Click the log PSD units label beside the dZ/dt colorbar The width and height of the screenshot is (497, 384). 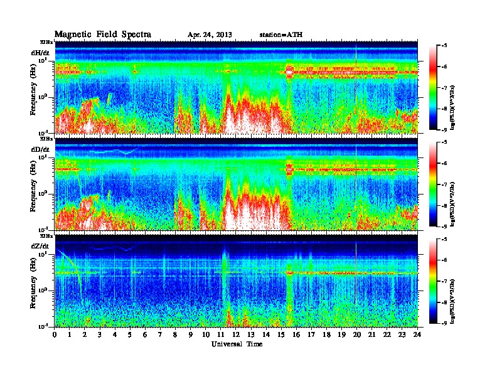[x=452, y=301]
